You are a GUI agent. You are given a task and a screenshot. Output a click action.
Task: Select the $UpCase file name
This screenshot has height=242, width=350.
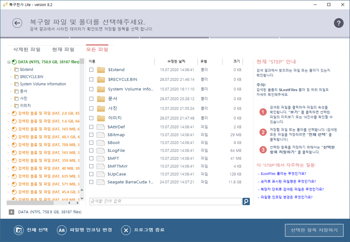pos(117,174)
